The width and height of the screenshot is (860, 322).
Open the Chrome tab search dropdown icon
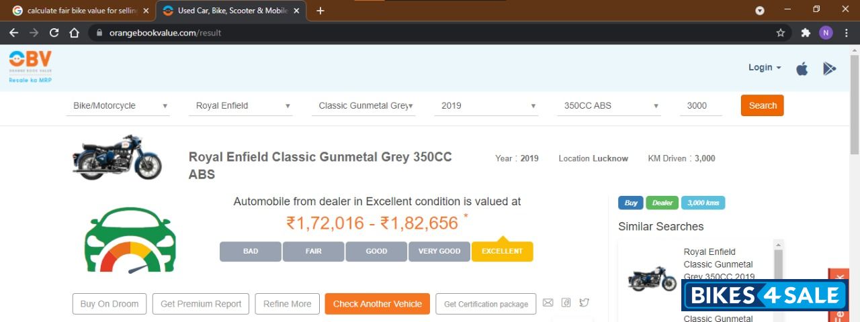tap(760, 11)
